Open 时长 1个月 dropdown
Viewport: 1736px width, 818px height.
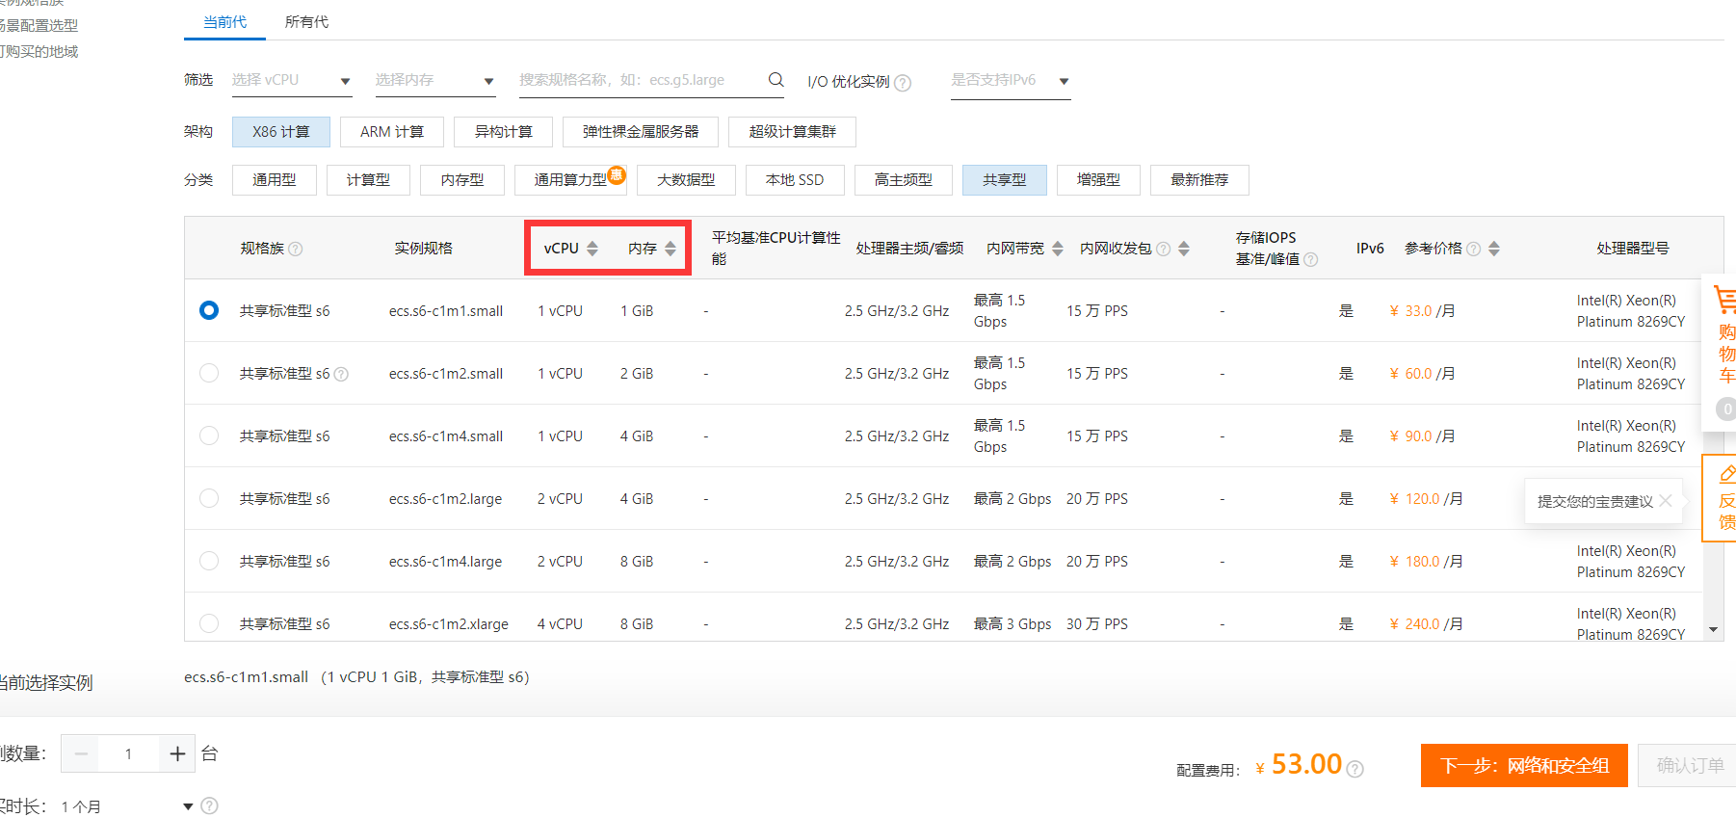pyautogui.click(x=127, y=806)
